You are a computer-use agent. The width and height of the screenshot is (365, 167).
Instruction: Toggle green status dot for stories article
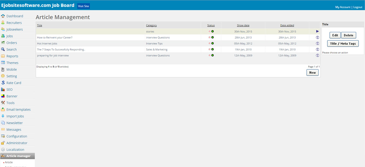click(x=213, y=32)
